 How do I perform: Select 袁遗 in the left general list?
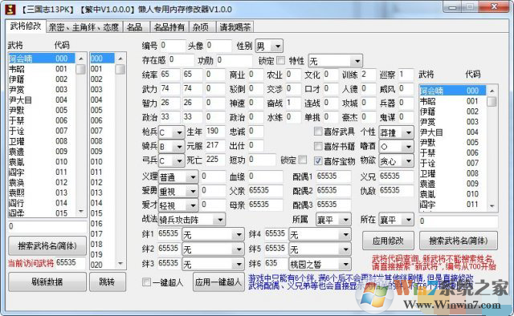click(x=42, y=152)
